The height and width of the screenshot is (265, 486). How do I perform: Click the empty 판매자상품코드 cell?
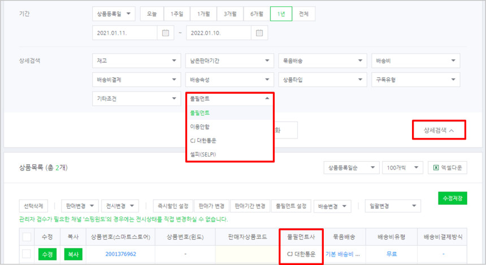point(248,254)
